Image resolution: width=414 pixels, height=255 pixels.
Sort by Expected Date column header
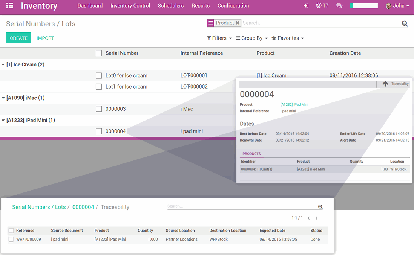click(x=272, y=231)
